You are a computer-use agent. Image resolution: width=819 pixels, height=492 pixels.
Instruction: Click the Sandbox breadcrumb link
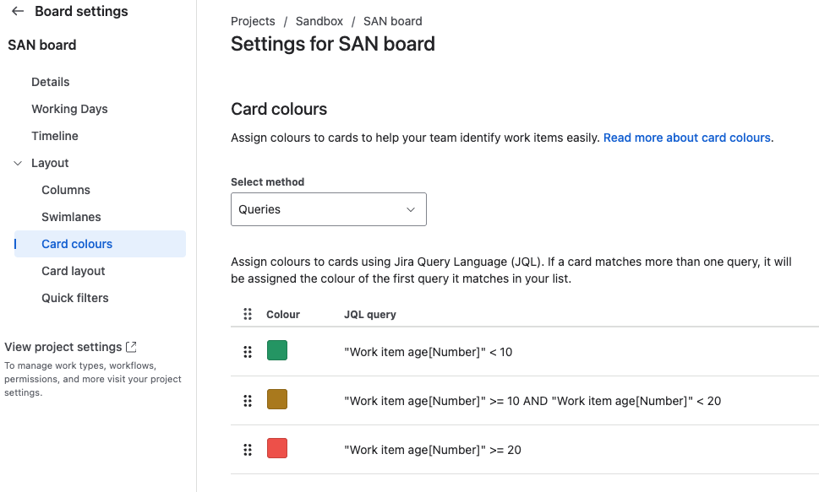tap(319, 21)
